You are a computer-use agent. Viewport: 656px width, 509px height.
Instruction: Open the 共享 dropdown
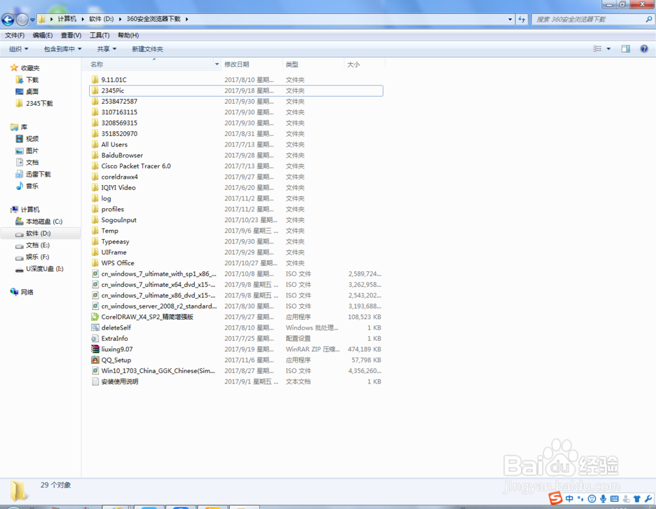point(107,49)
